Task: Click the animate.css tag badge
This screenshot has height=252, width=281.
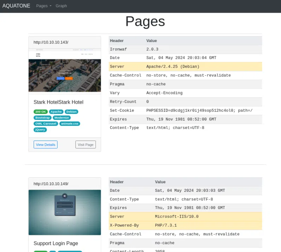Action: [x=70, y=124]
